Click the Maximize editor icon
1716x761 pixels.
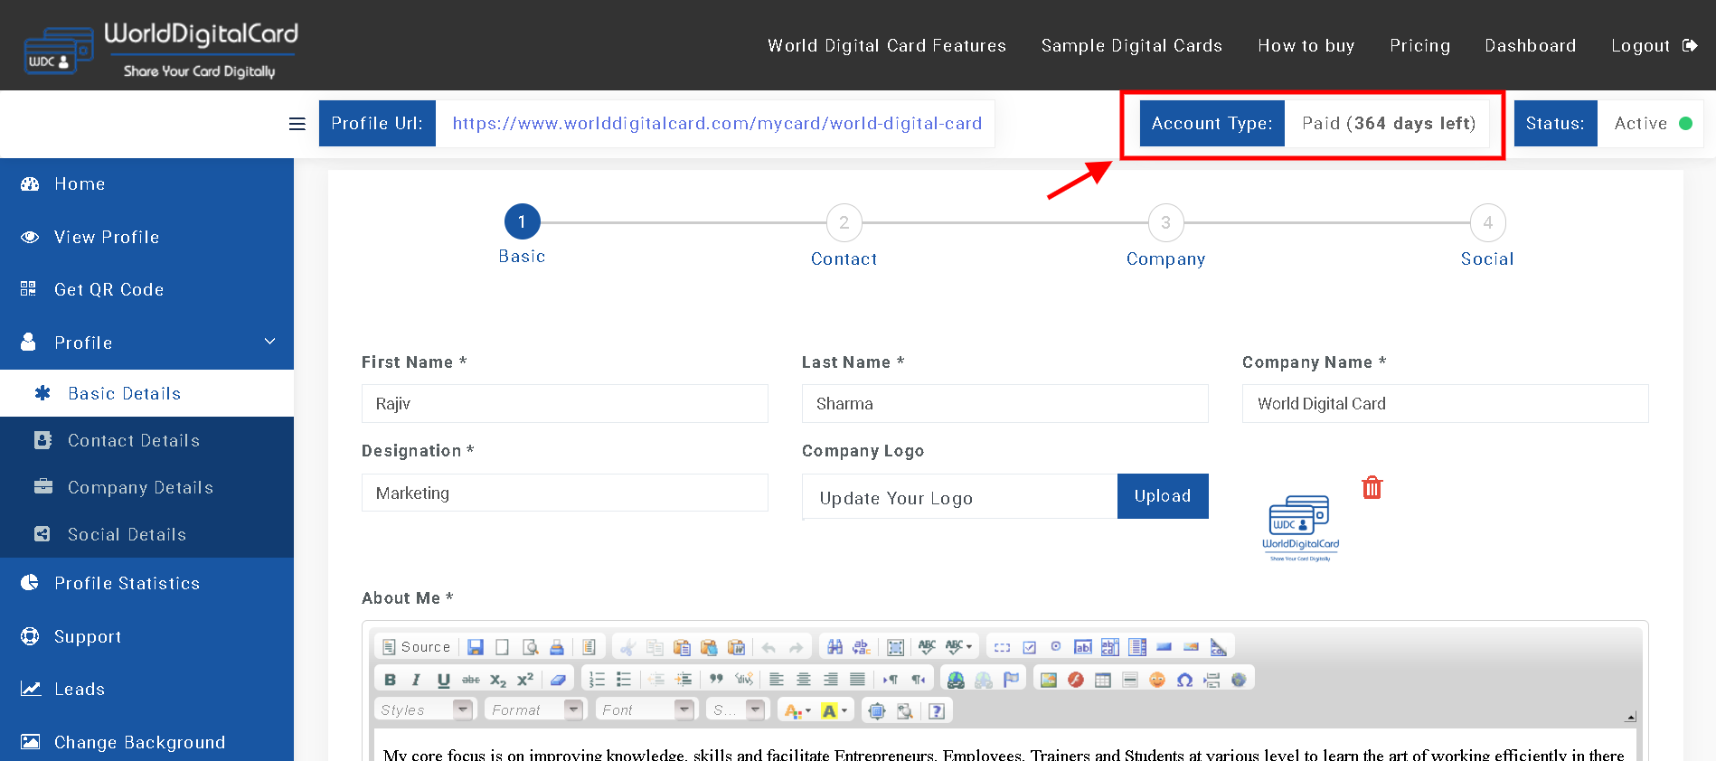[x=876, y=710]
